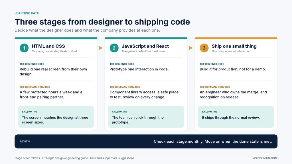Click "It ships through the normal review."
Image resolution: width=292 pixels, height=164 pixels.
point(231,118)
